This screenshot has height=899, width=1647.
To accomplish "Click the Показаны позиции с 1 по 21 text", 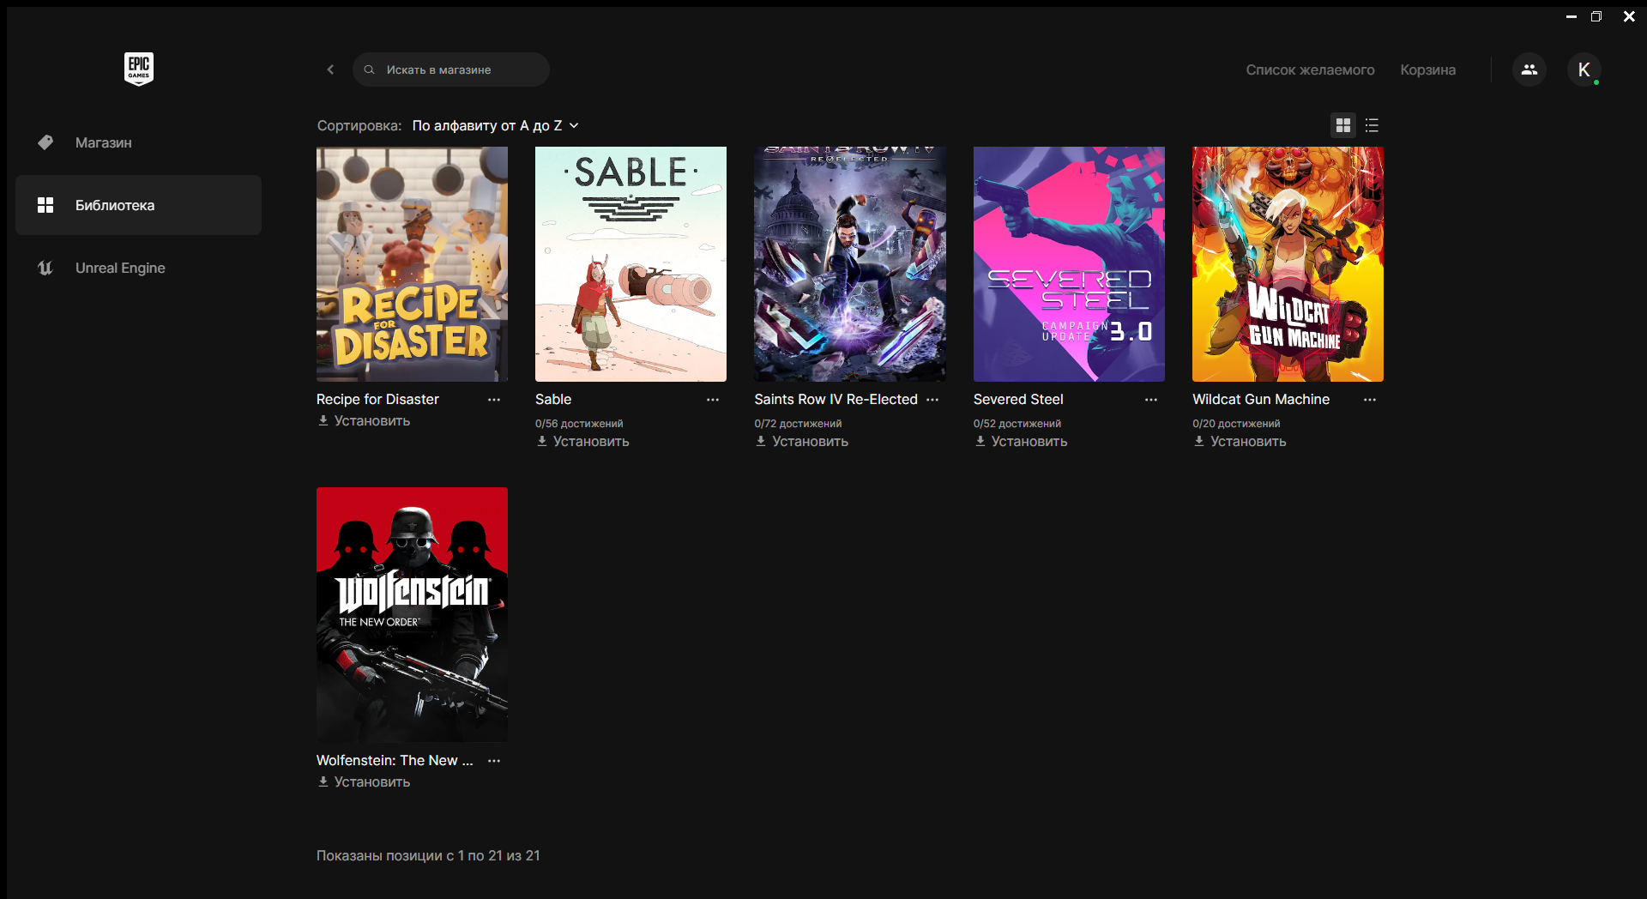I will tap(428, 855).
